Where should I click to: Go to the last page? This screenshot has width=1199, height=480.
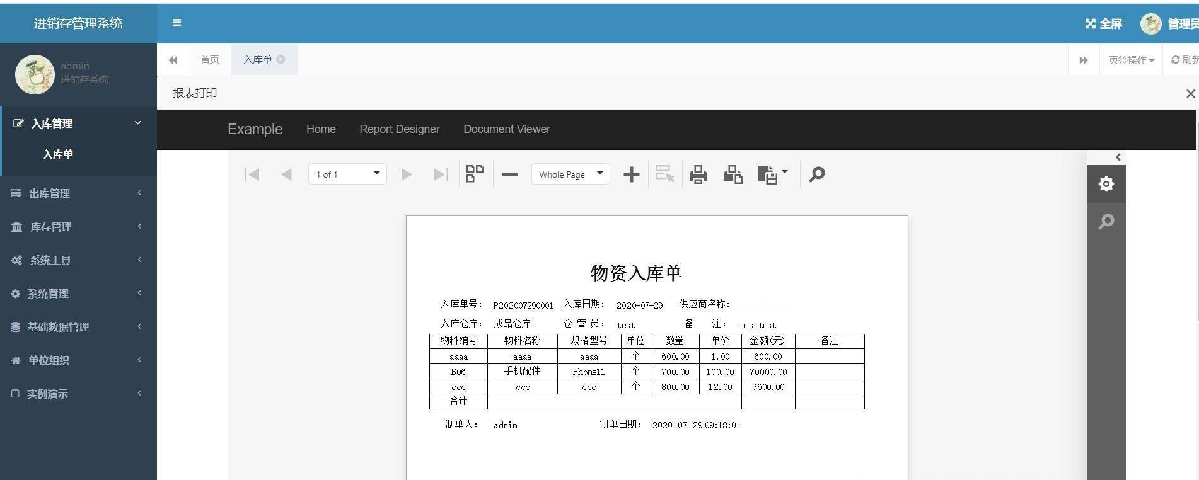click(441, 174)
